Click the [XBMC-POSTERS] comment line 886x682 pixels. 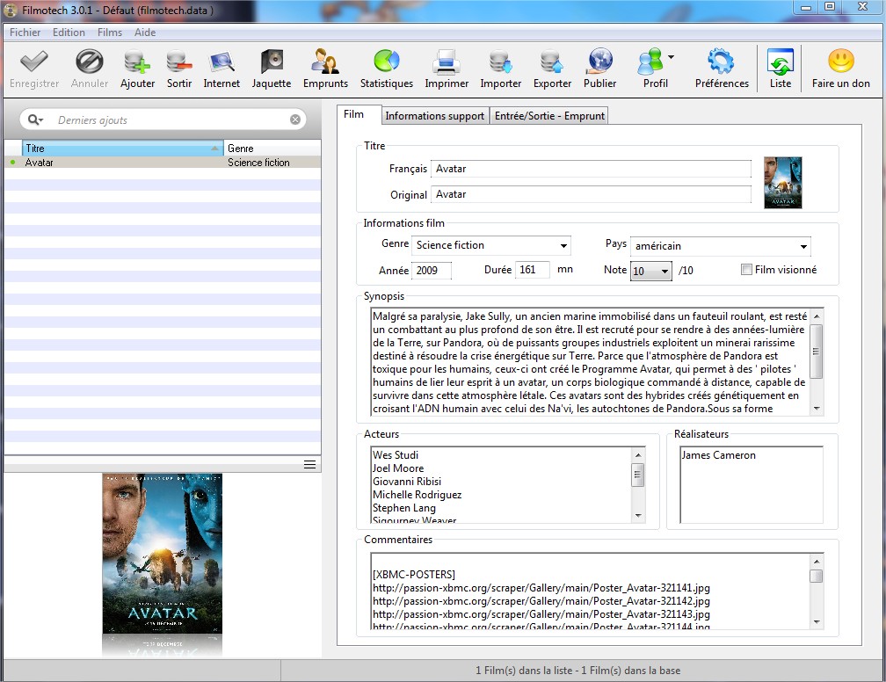(414, 575)
